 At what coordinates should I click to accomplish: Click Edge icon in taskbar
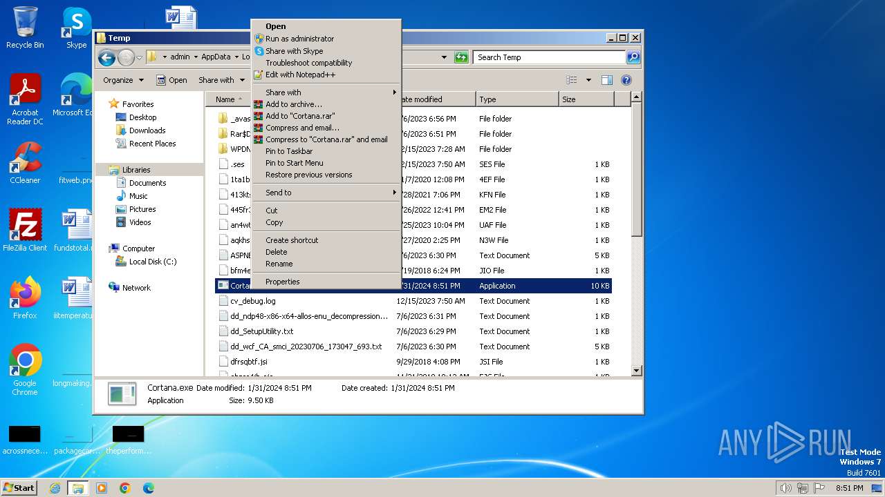[148, 488]
